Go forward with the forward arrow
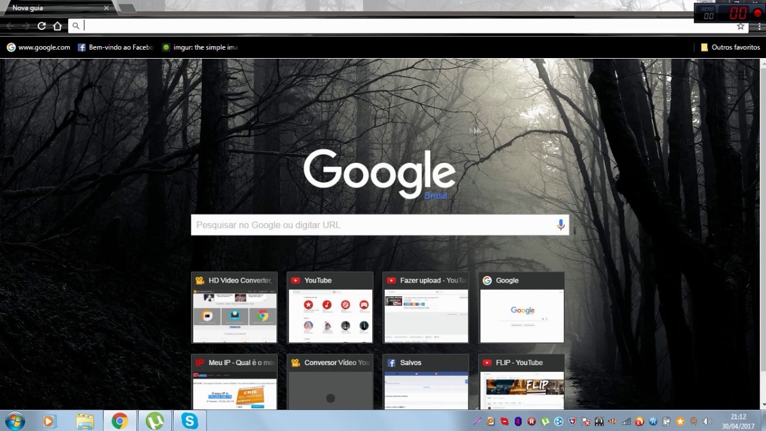The width and height of the screenshot is (766, 431). [26, 26]
